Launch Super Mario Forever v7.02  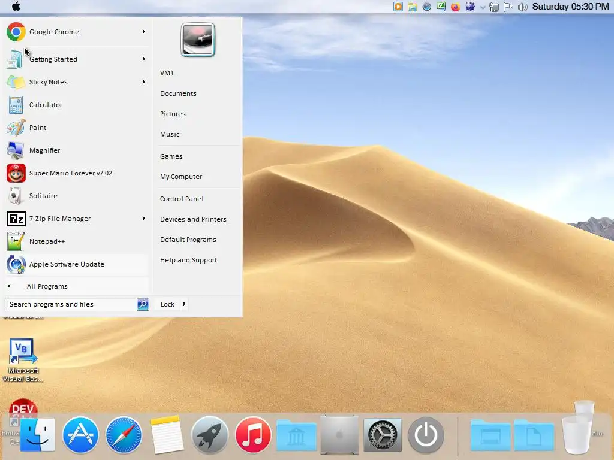pos(76,173)
